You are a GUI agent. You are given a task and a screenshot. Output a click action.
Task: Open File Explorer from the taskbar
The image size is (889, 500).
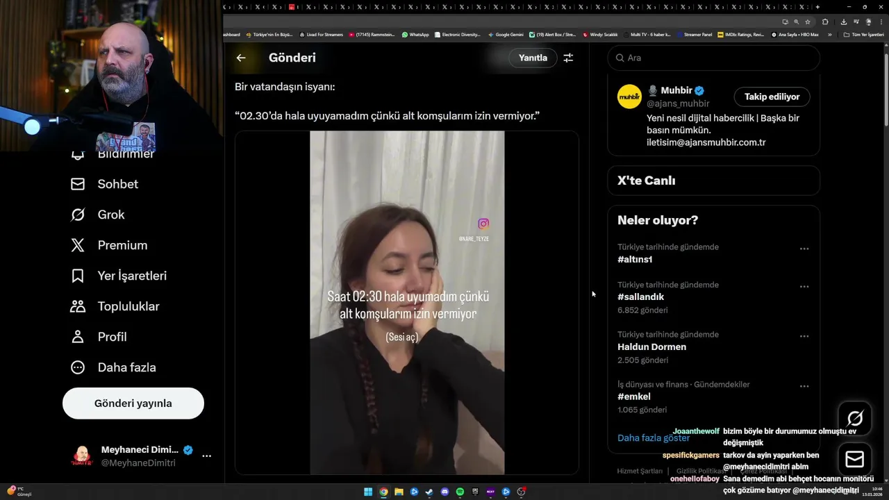pos(399,492)
